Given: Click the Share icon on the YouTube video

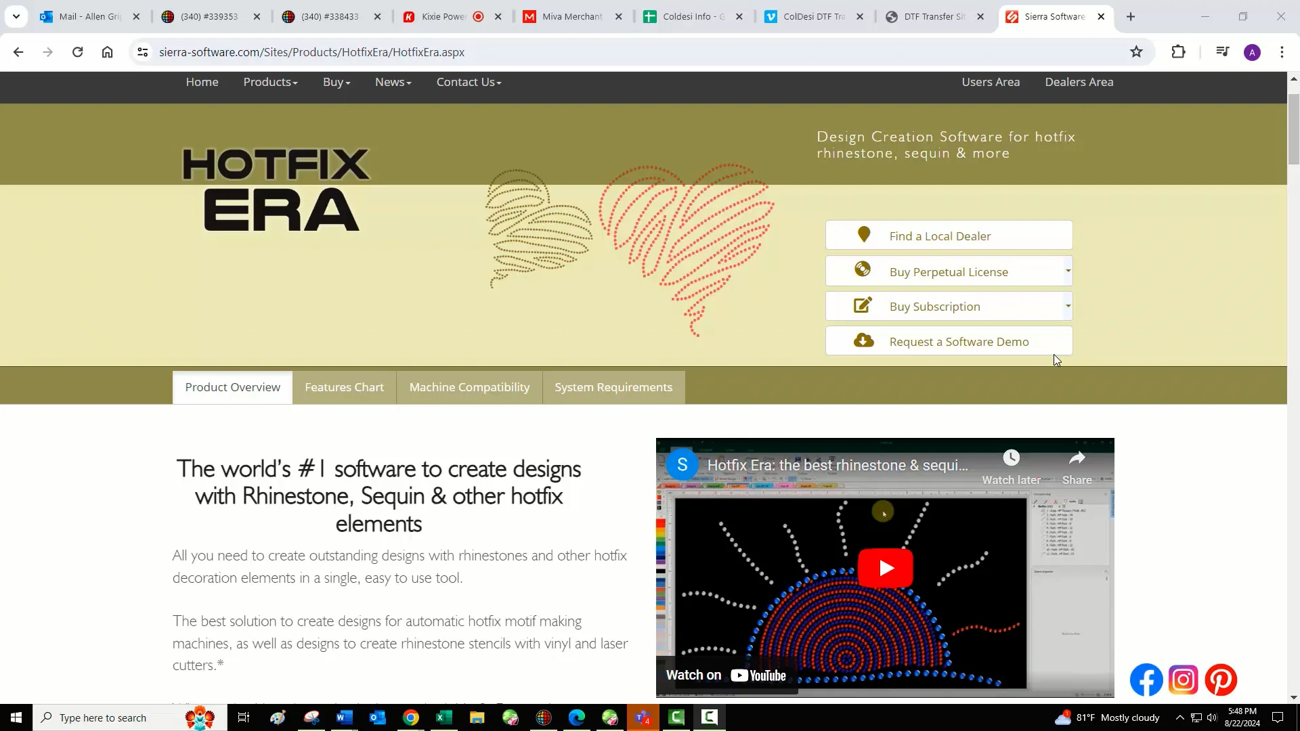Looking at the screenshot, I should 1077,458.
